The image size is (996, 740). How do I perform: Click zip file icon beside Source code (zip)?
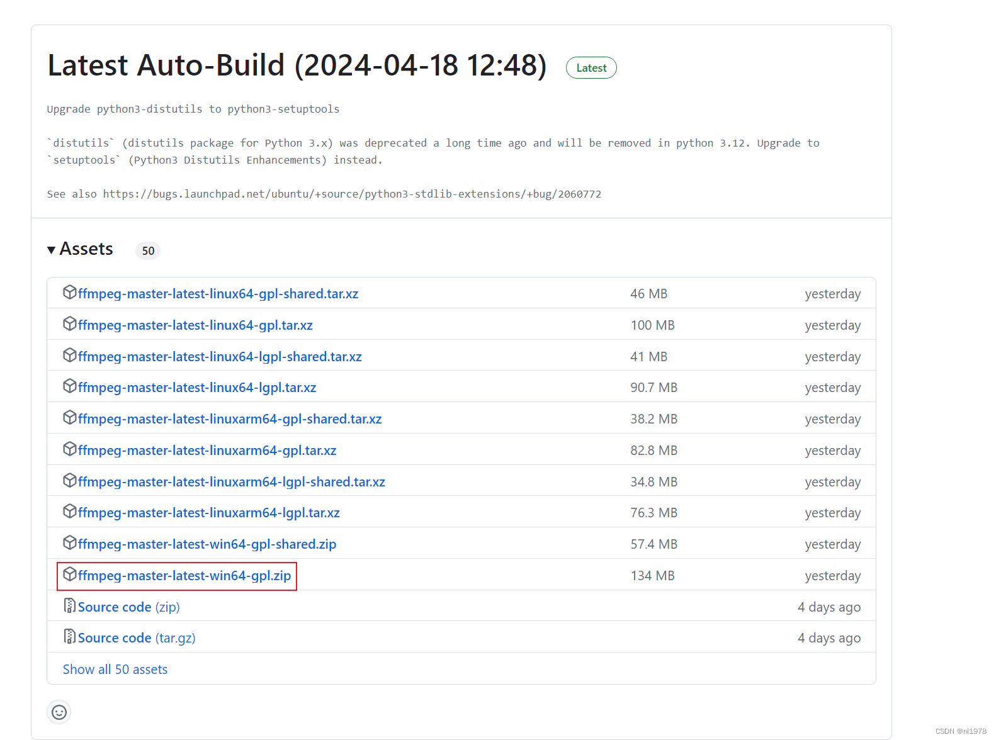70,606
